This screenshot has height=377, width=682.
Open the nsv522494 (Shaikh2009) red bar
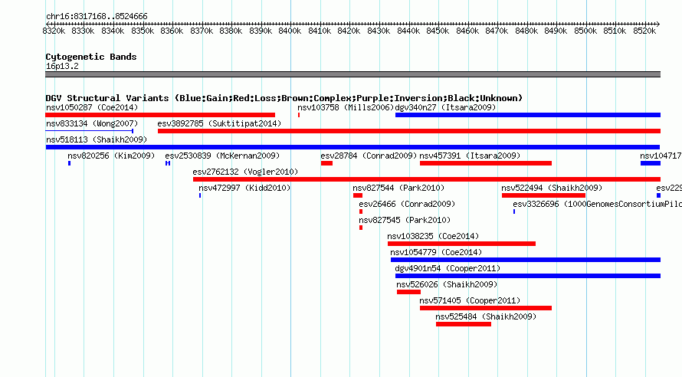click(x=544, y=195)
